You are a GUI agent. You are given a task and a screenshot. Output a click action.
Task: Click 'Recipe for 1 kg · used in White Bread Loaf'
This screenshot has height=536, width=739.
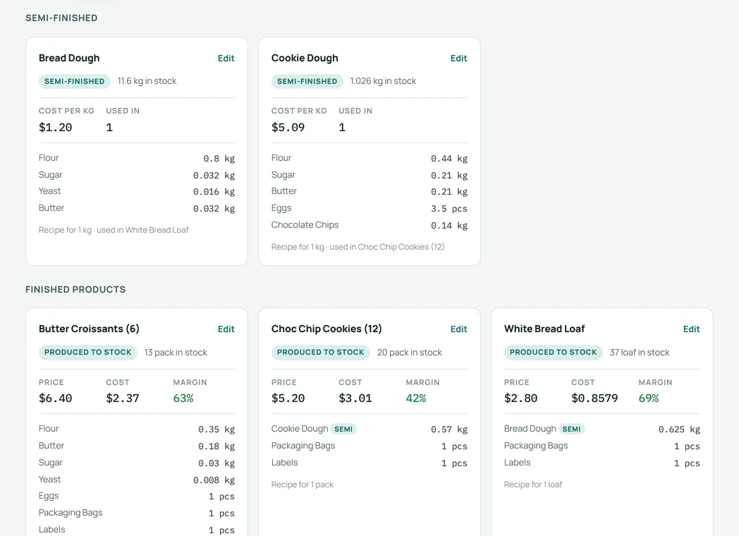114,230
